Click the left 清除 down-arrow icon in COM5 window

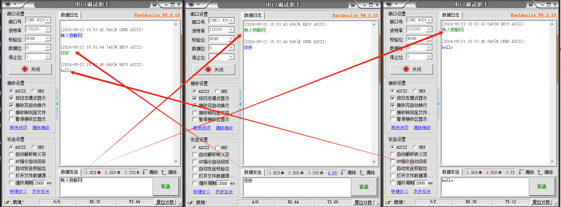coord(145,172)
